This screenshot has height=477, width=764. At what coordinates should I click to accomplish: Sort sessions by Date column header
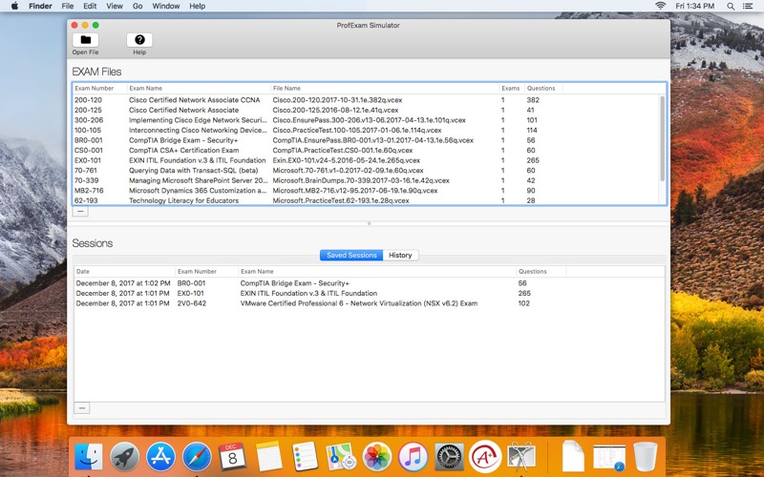(124, 272)
